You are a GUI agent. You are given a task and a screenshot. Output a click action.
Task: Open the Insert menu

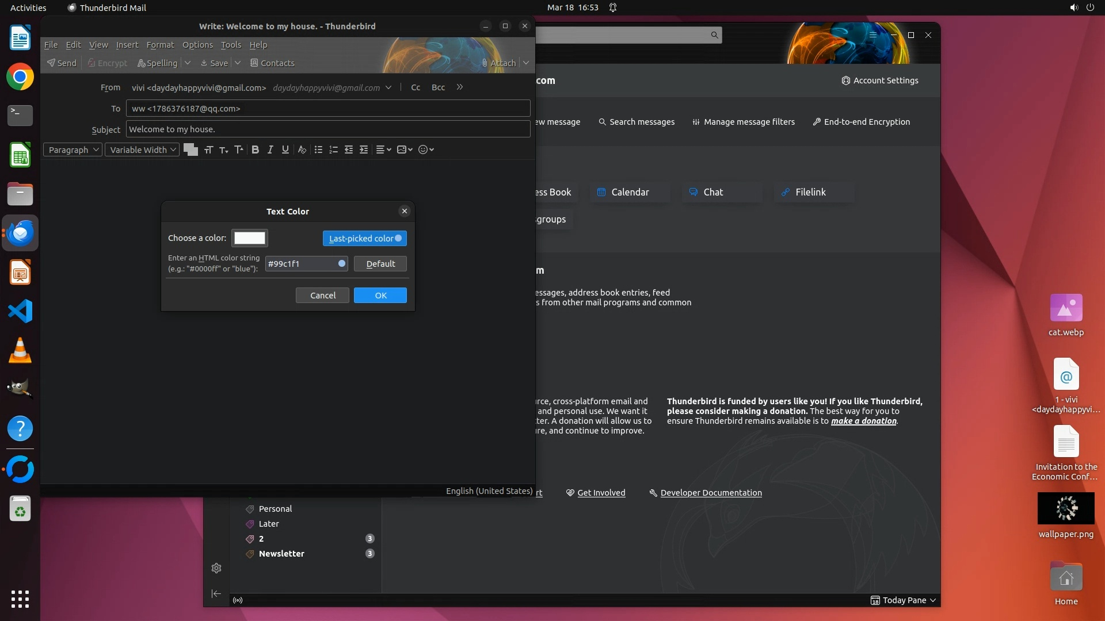click(x=127, y=45)
